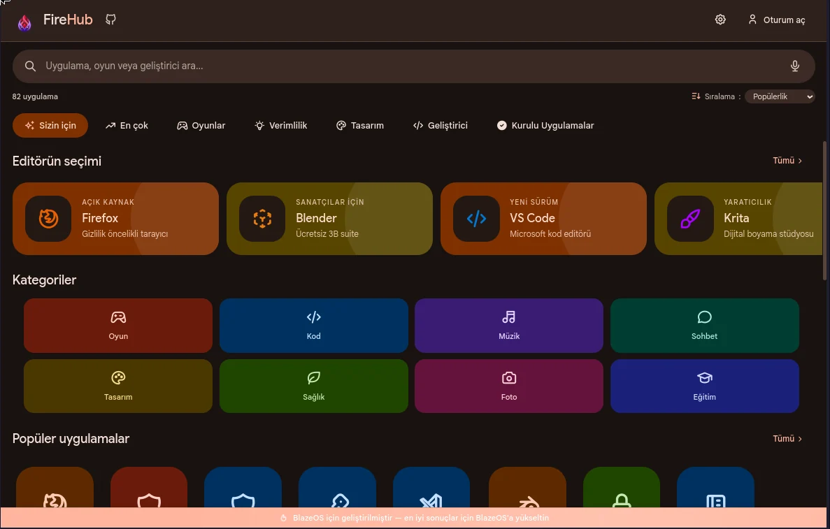Switch to the Oyunlar tab
The height and width of the screenshot is (529, 830).
(201, 125)
